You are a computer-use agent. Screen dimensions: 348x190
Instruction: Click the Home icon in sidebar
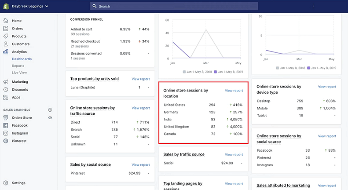coord(6,21)
